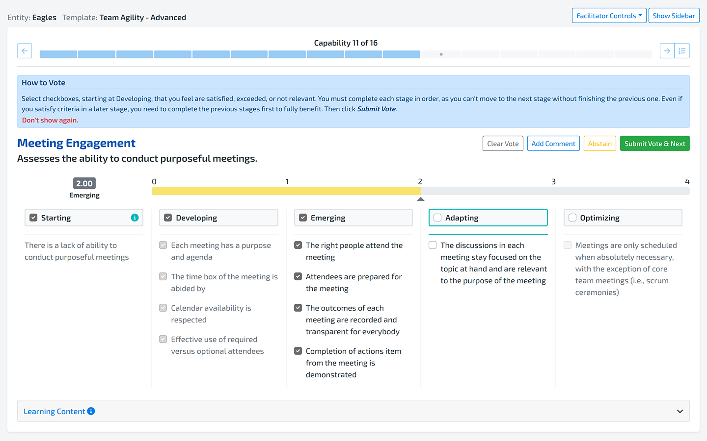Uncheck 'Attendees are prepared for the meeting'
707x441 pixels.
(x=298, y=276)
